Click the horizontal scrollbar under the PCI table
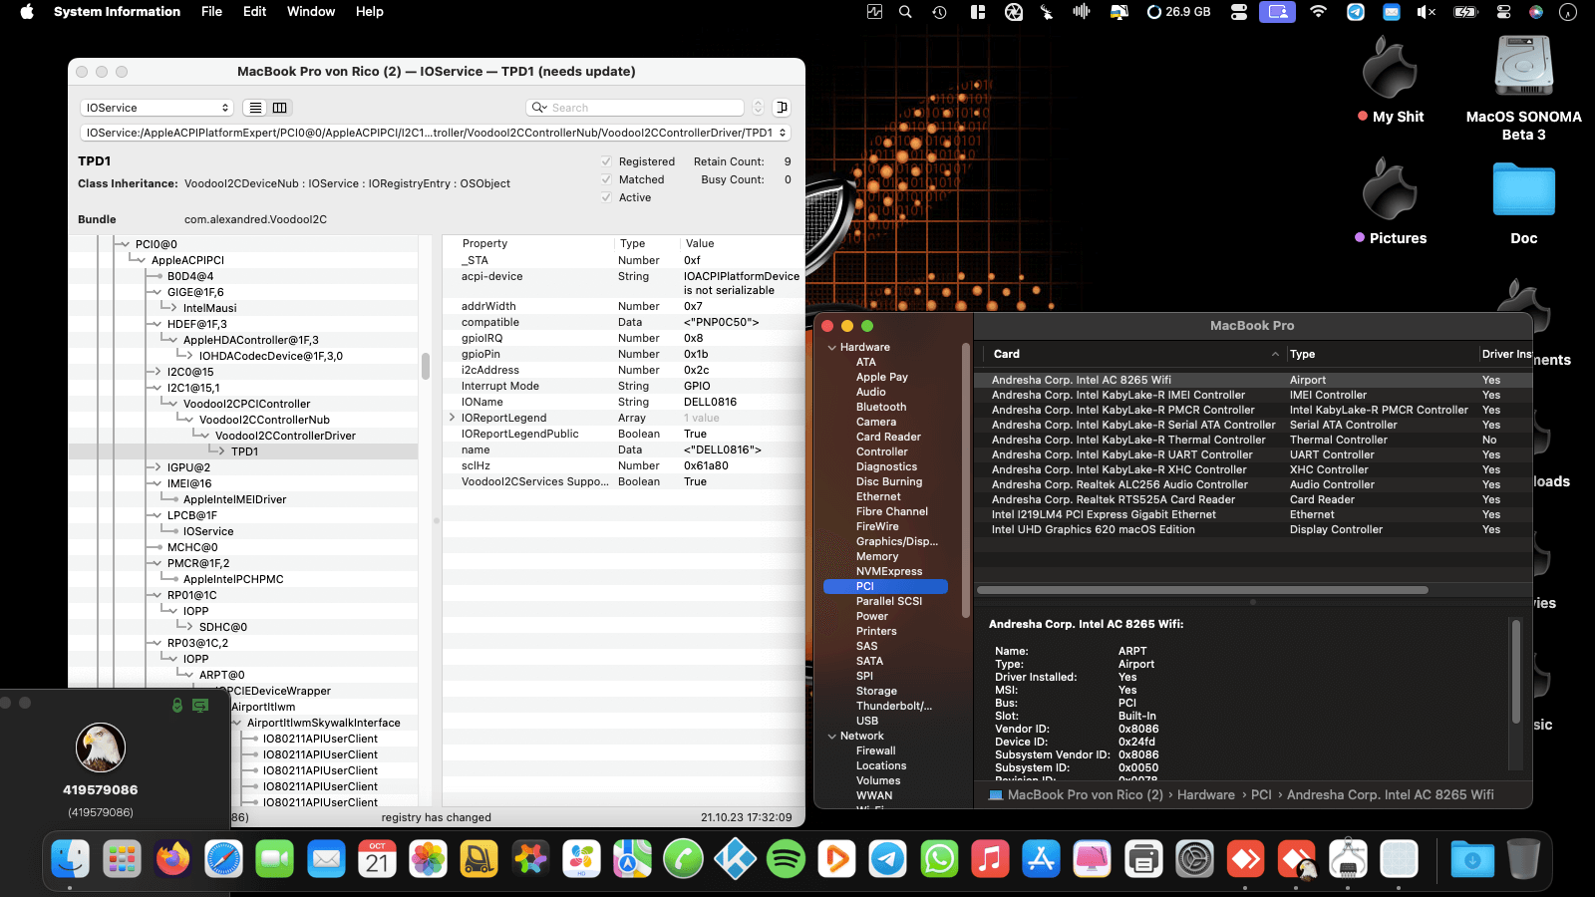 1202,590
